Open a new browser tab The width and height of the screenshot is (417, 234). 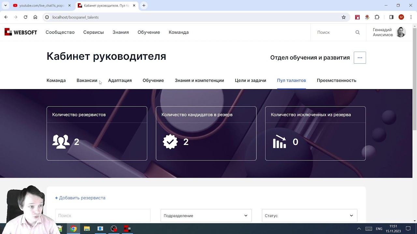144,6
